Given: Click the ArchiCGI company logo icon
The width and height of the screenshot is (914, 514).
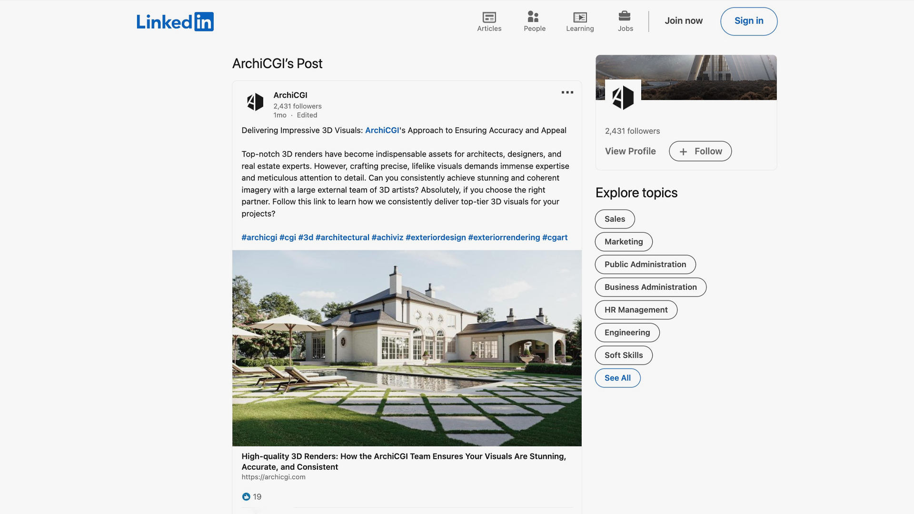Looking at the screenshot, I should 255,102.
